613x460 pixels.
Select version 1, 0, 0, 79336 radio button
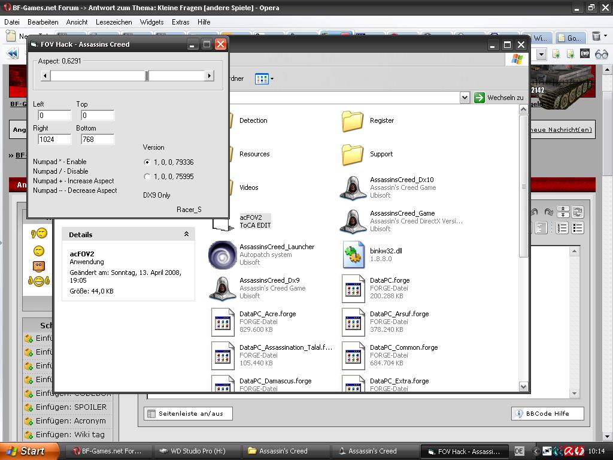(147, 162)
